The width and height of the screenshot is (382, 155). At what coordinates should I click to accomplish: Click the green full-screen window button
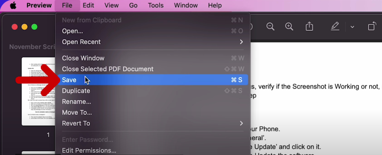[x=34, y=27]
